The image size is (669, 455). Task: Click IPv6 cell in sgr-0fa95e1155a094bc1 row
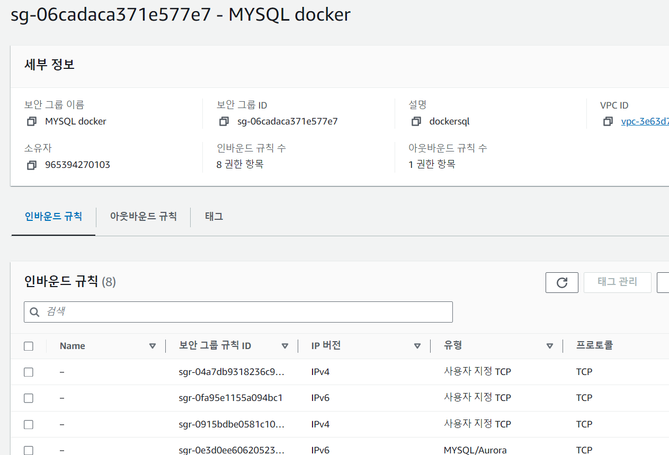coord(320,398)
